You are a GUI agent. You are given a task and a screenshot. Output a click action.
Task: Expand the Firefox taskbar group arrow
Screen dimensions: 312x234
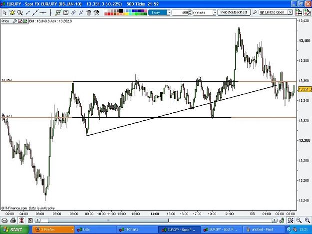click(72, 230)
